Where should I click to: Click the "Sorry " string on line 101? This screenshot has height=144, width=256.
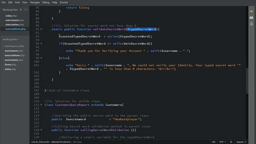(82, 65)
